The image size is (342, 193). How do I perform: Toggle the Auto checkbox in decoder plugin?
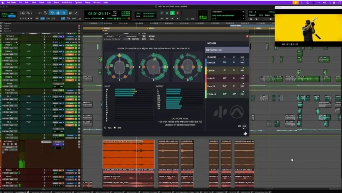[115, 128]
